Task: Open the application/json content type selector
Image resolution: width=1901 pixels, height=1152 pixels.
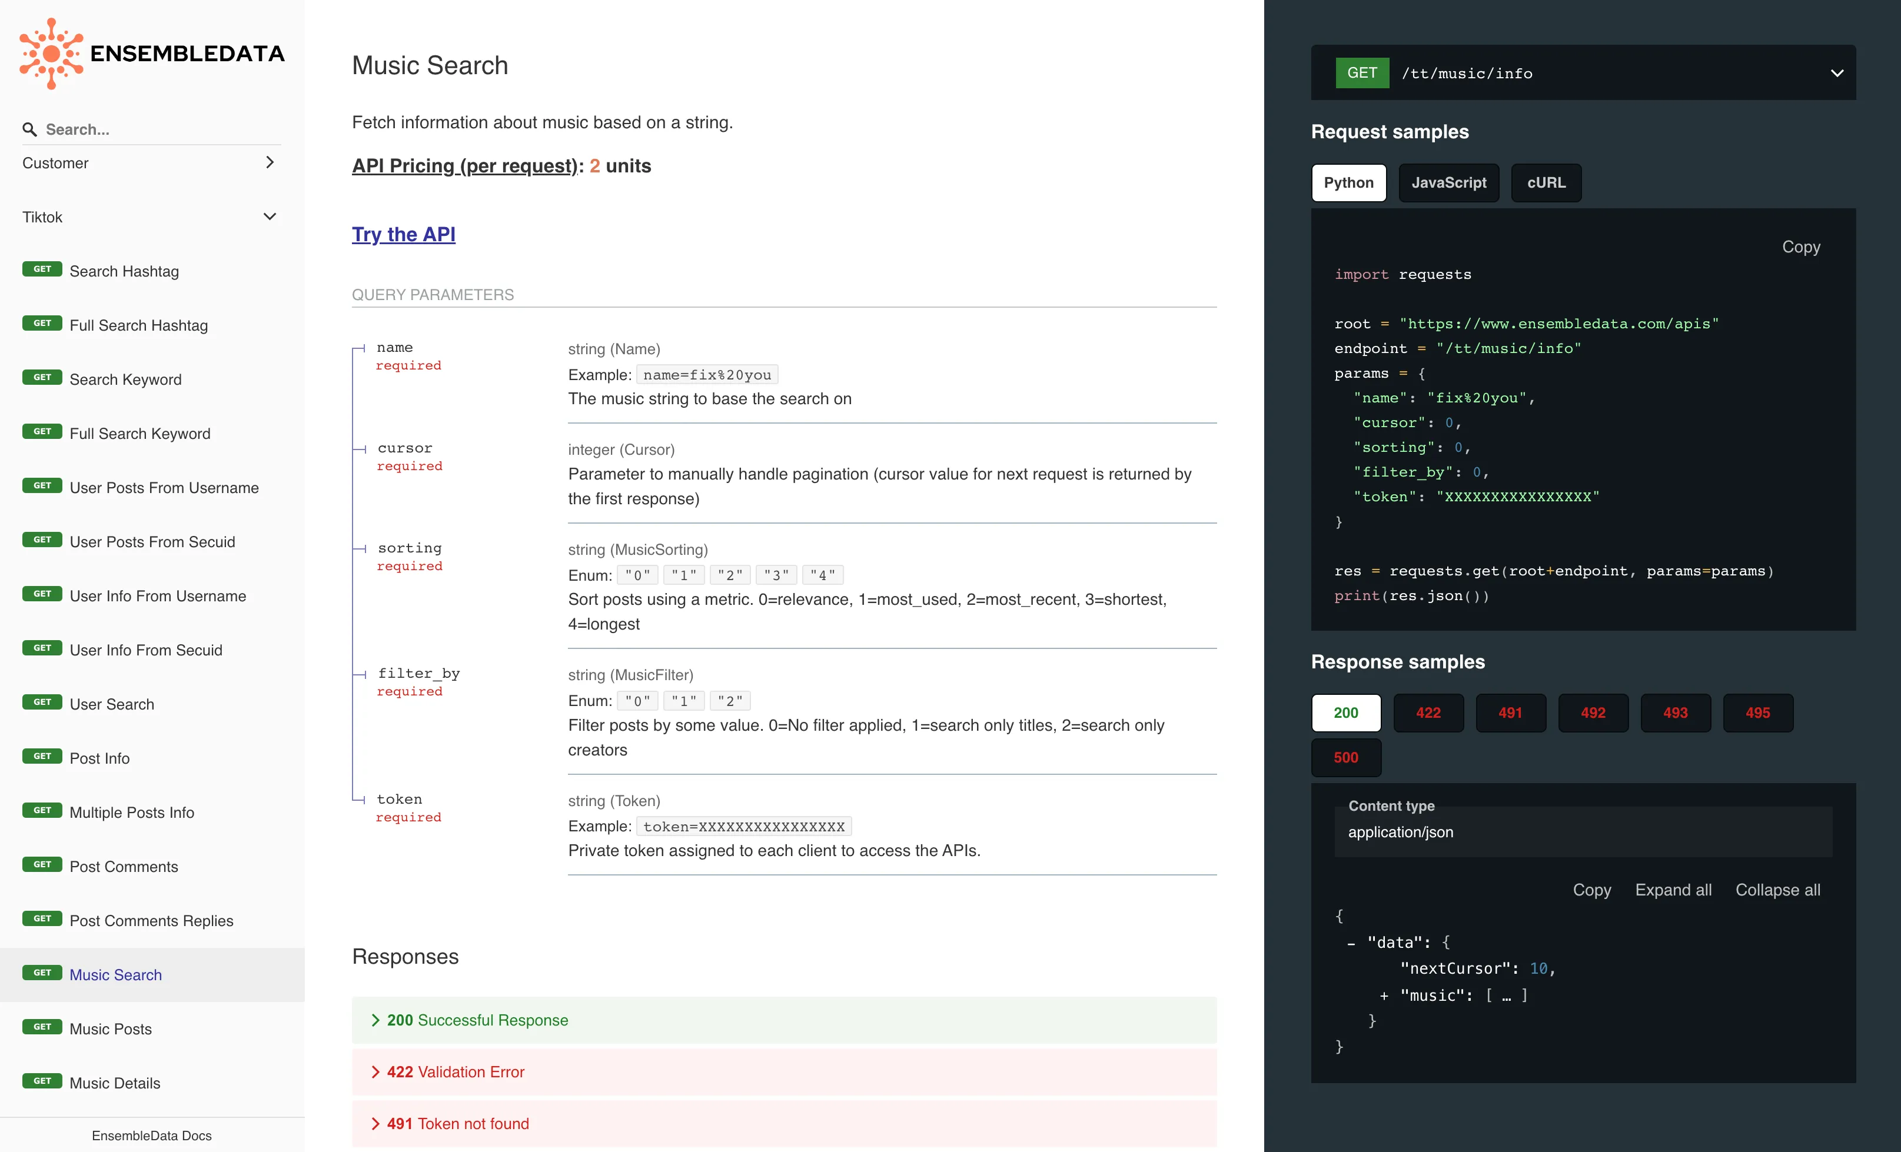Action: point(1583,831)
